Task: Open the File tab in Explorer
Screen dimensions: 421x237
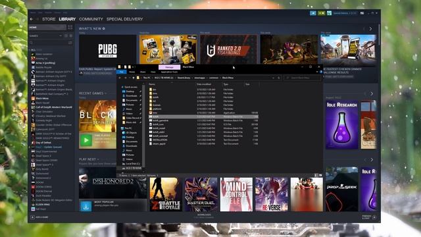Action: (x=121, y=72)
